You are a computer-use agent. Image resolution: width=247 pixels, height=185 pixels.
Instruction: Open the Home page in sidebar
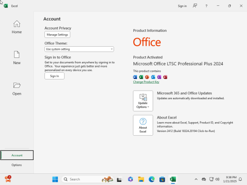(x=17, y=27)
